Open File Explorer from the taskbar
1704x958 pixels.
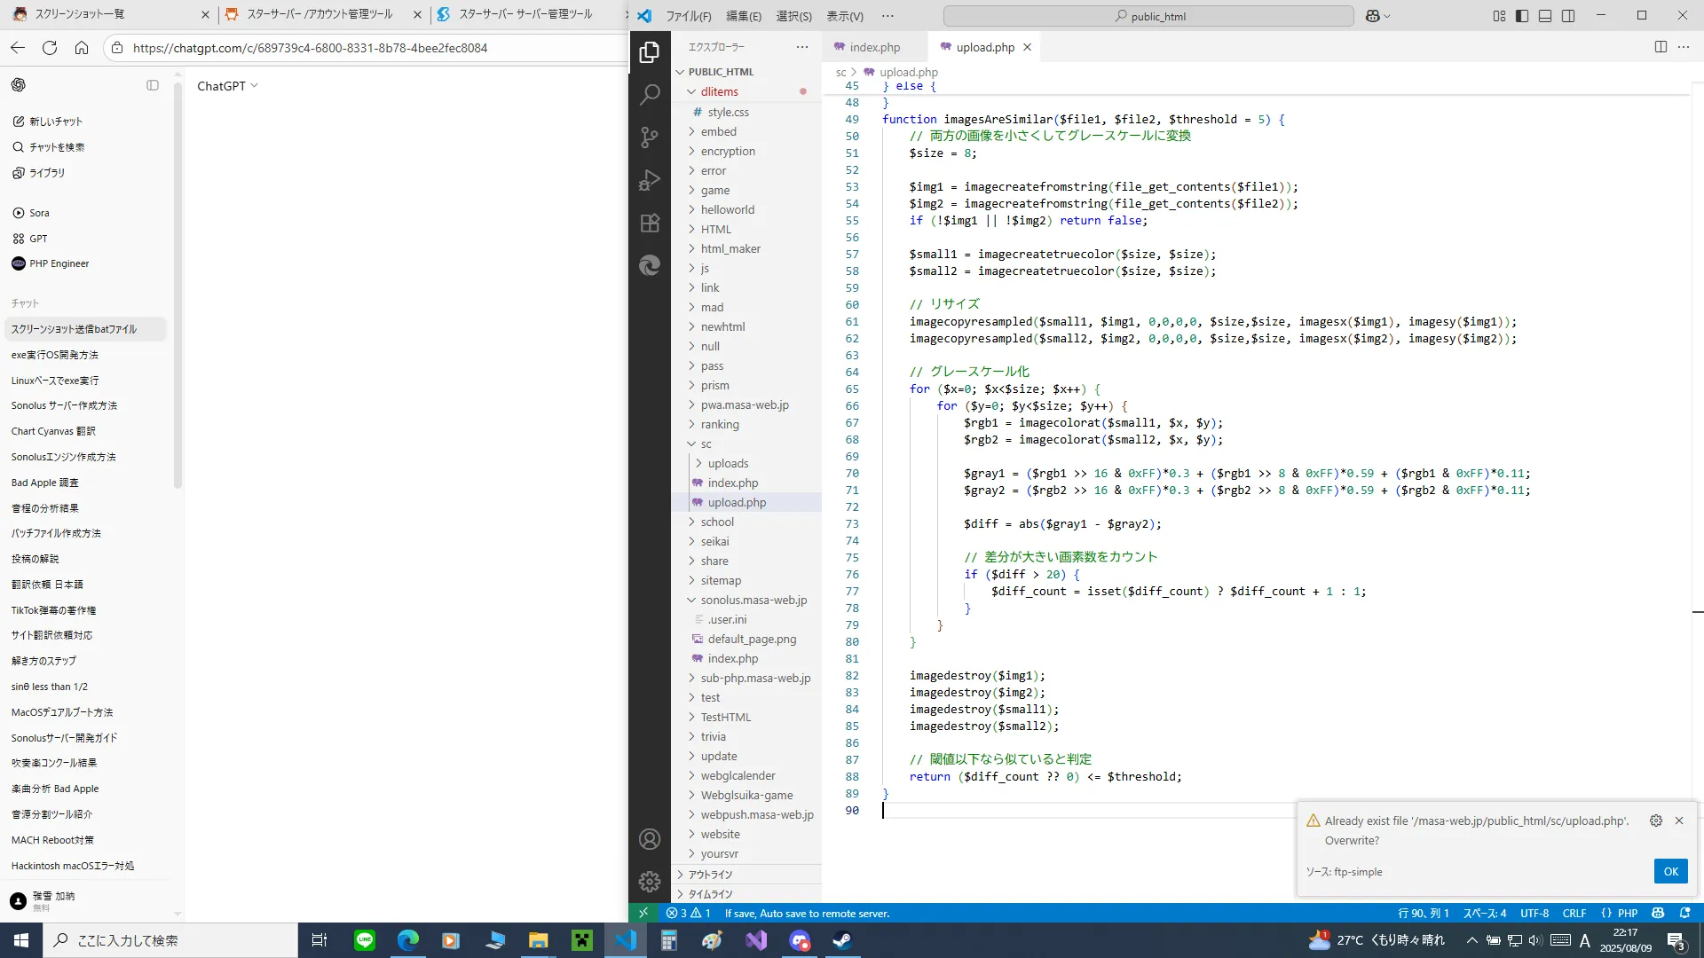pos(539,940)
